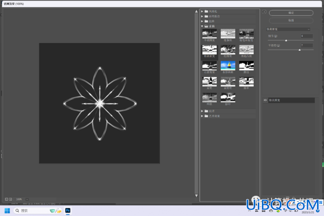
Task: Open the 100% zoom level dropdown
Action: (x=27, y=199)
